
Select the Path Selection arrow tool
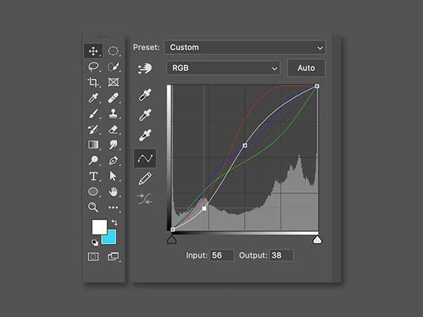113,176
